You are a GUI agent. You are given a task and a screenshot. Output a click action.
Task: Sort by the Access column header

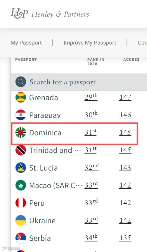click(x=131, y=59)
